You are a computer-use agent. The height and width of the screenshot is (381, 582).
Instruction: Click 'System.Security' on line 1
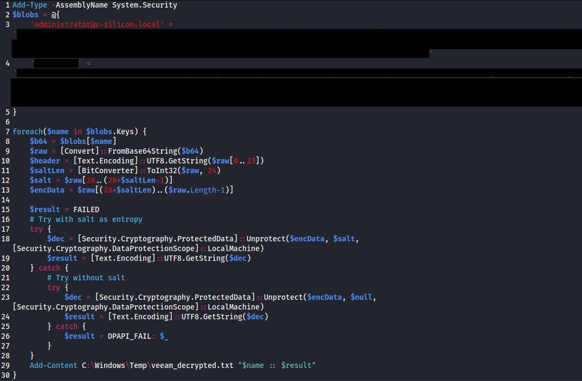[144, 5]
